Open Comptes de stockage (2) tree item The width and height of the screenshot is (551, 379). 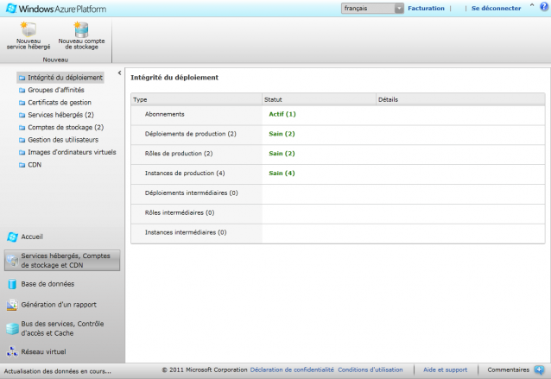[66, 127]
